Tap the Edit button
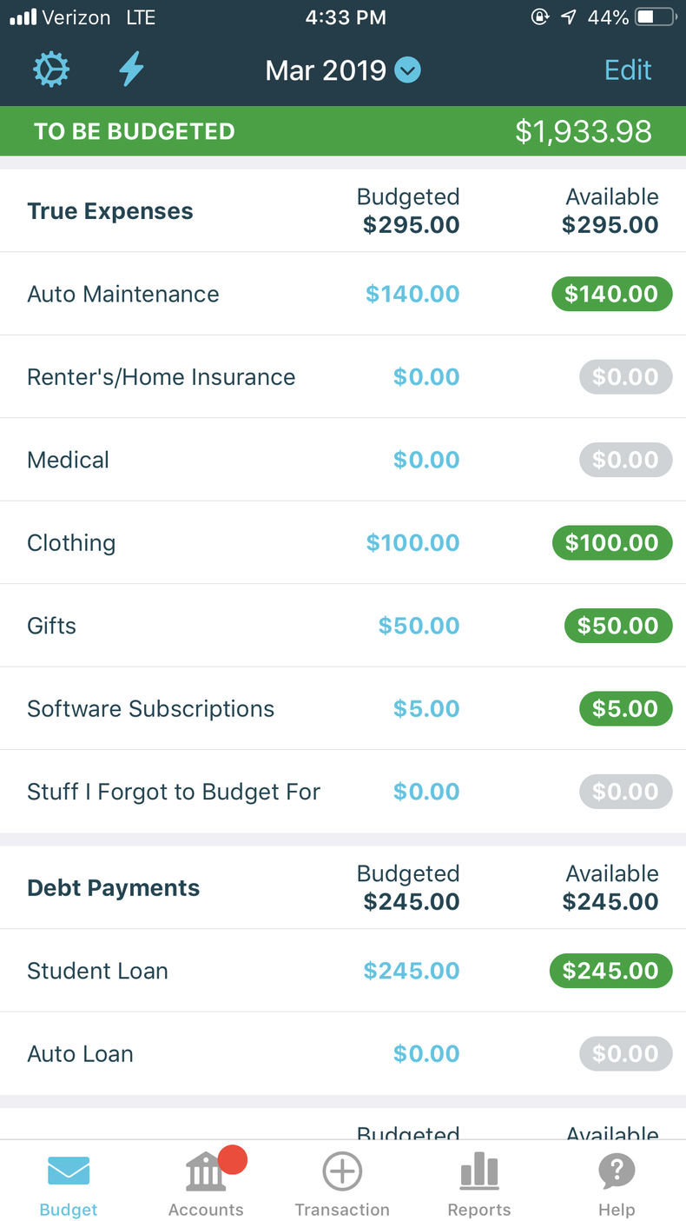Screen dimensions: 686x1221 click(628, 70)
